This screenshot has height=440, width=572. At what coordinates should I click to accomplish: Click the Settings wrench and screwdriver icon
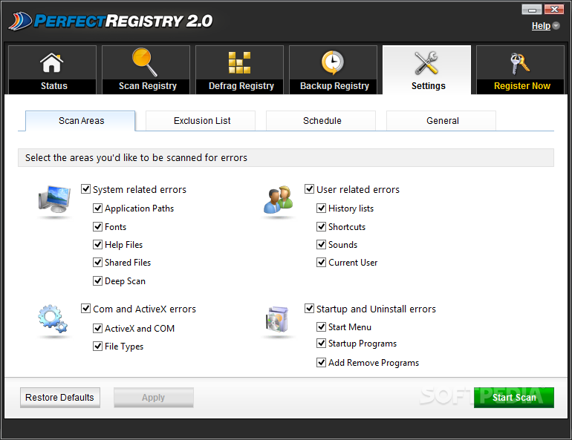click(426, 62)
